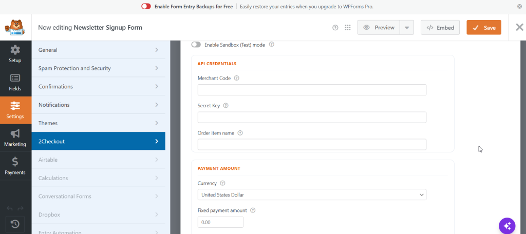
Task: Click chevron arrow beside 2Checkout
Action: [157, 141]
